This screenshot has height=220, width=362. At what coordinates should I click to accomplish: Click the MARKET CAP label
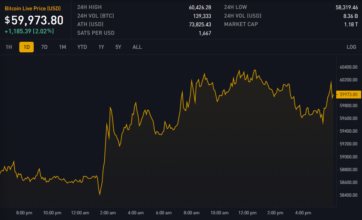click(x=241, y=24)
